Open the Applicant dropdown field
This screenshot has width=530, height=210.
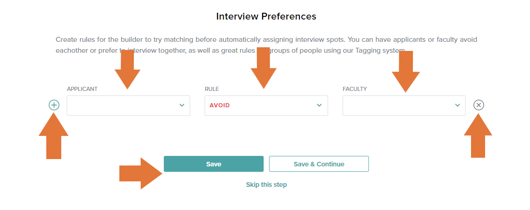pyautogui.click(x=128, y=105)
